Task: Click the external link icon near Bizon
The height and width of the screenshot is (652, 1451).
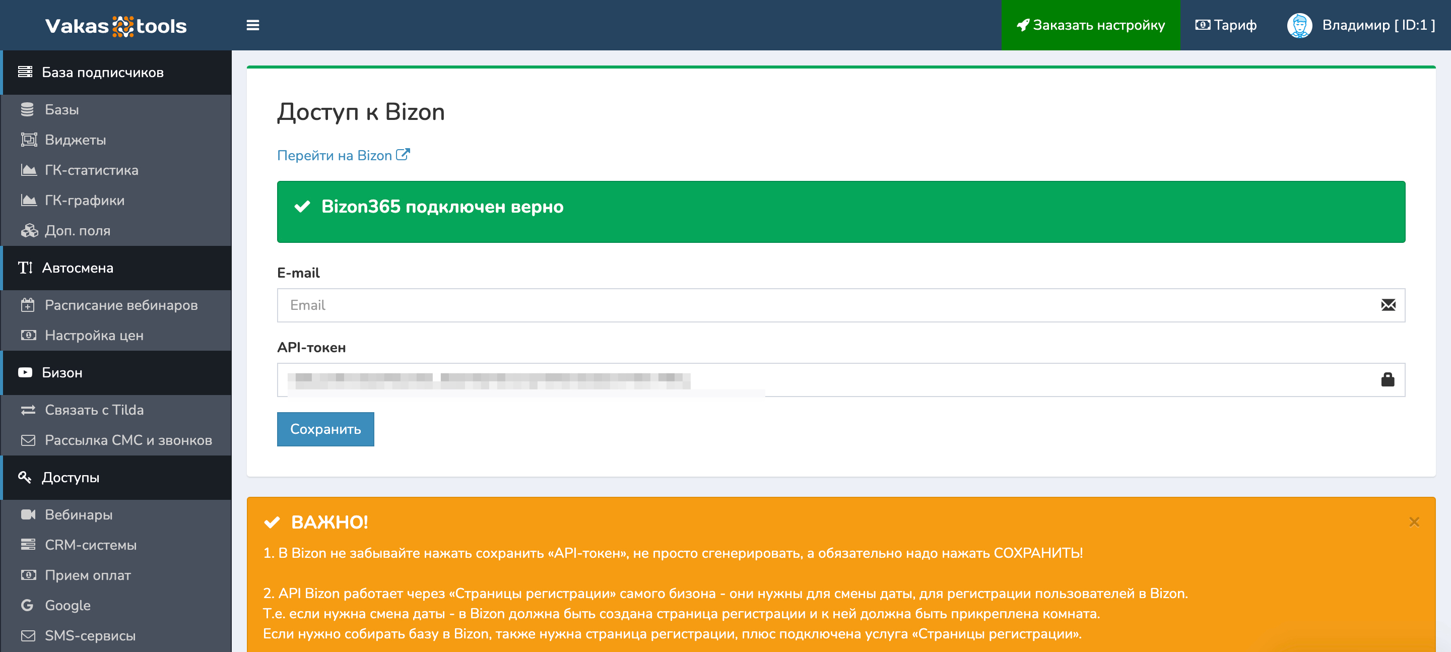Action: click(x=403, y=154)
